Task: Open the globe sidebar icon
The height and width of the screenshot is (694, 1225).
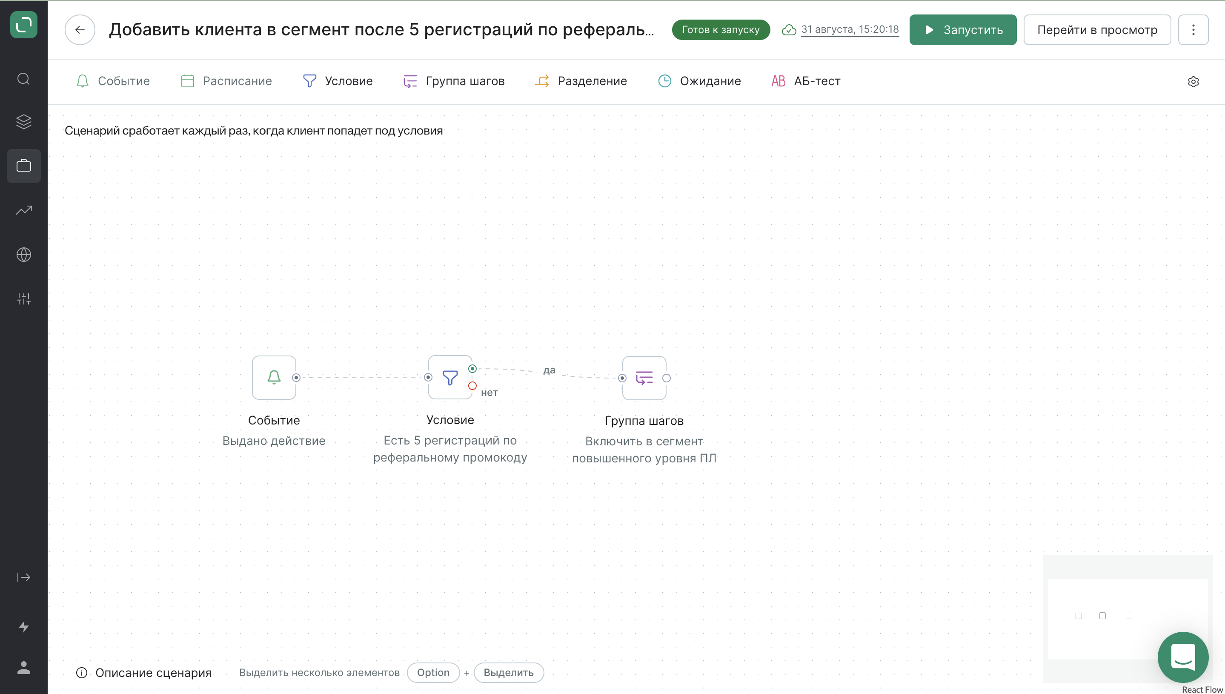Action: click(23, 255)
